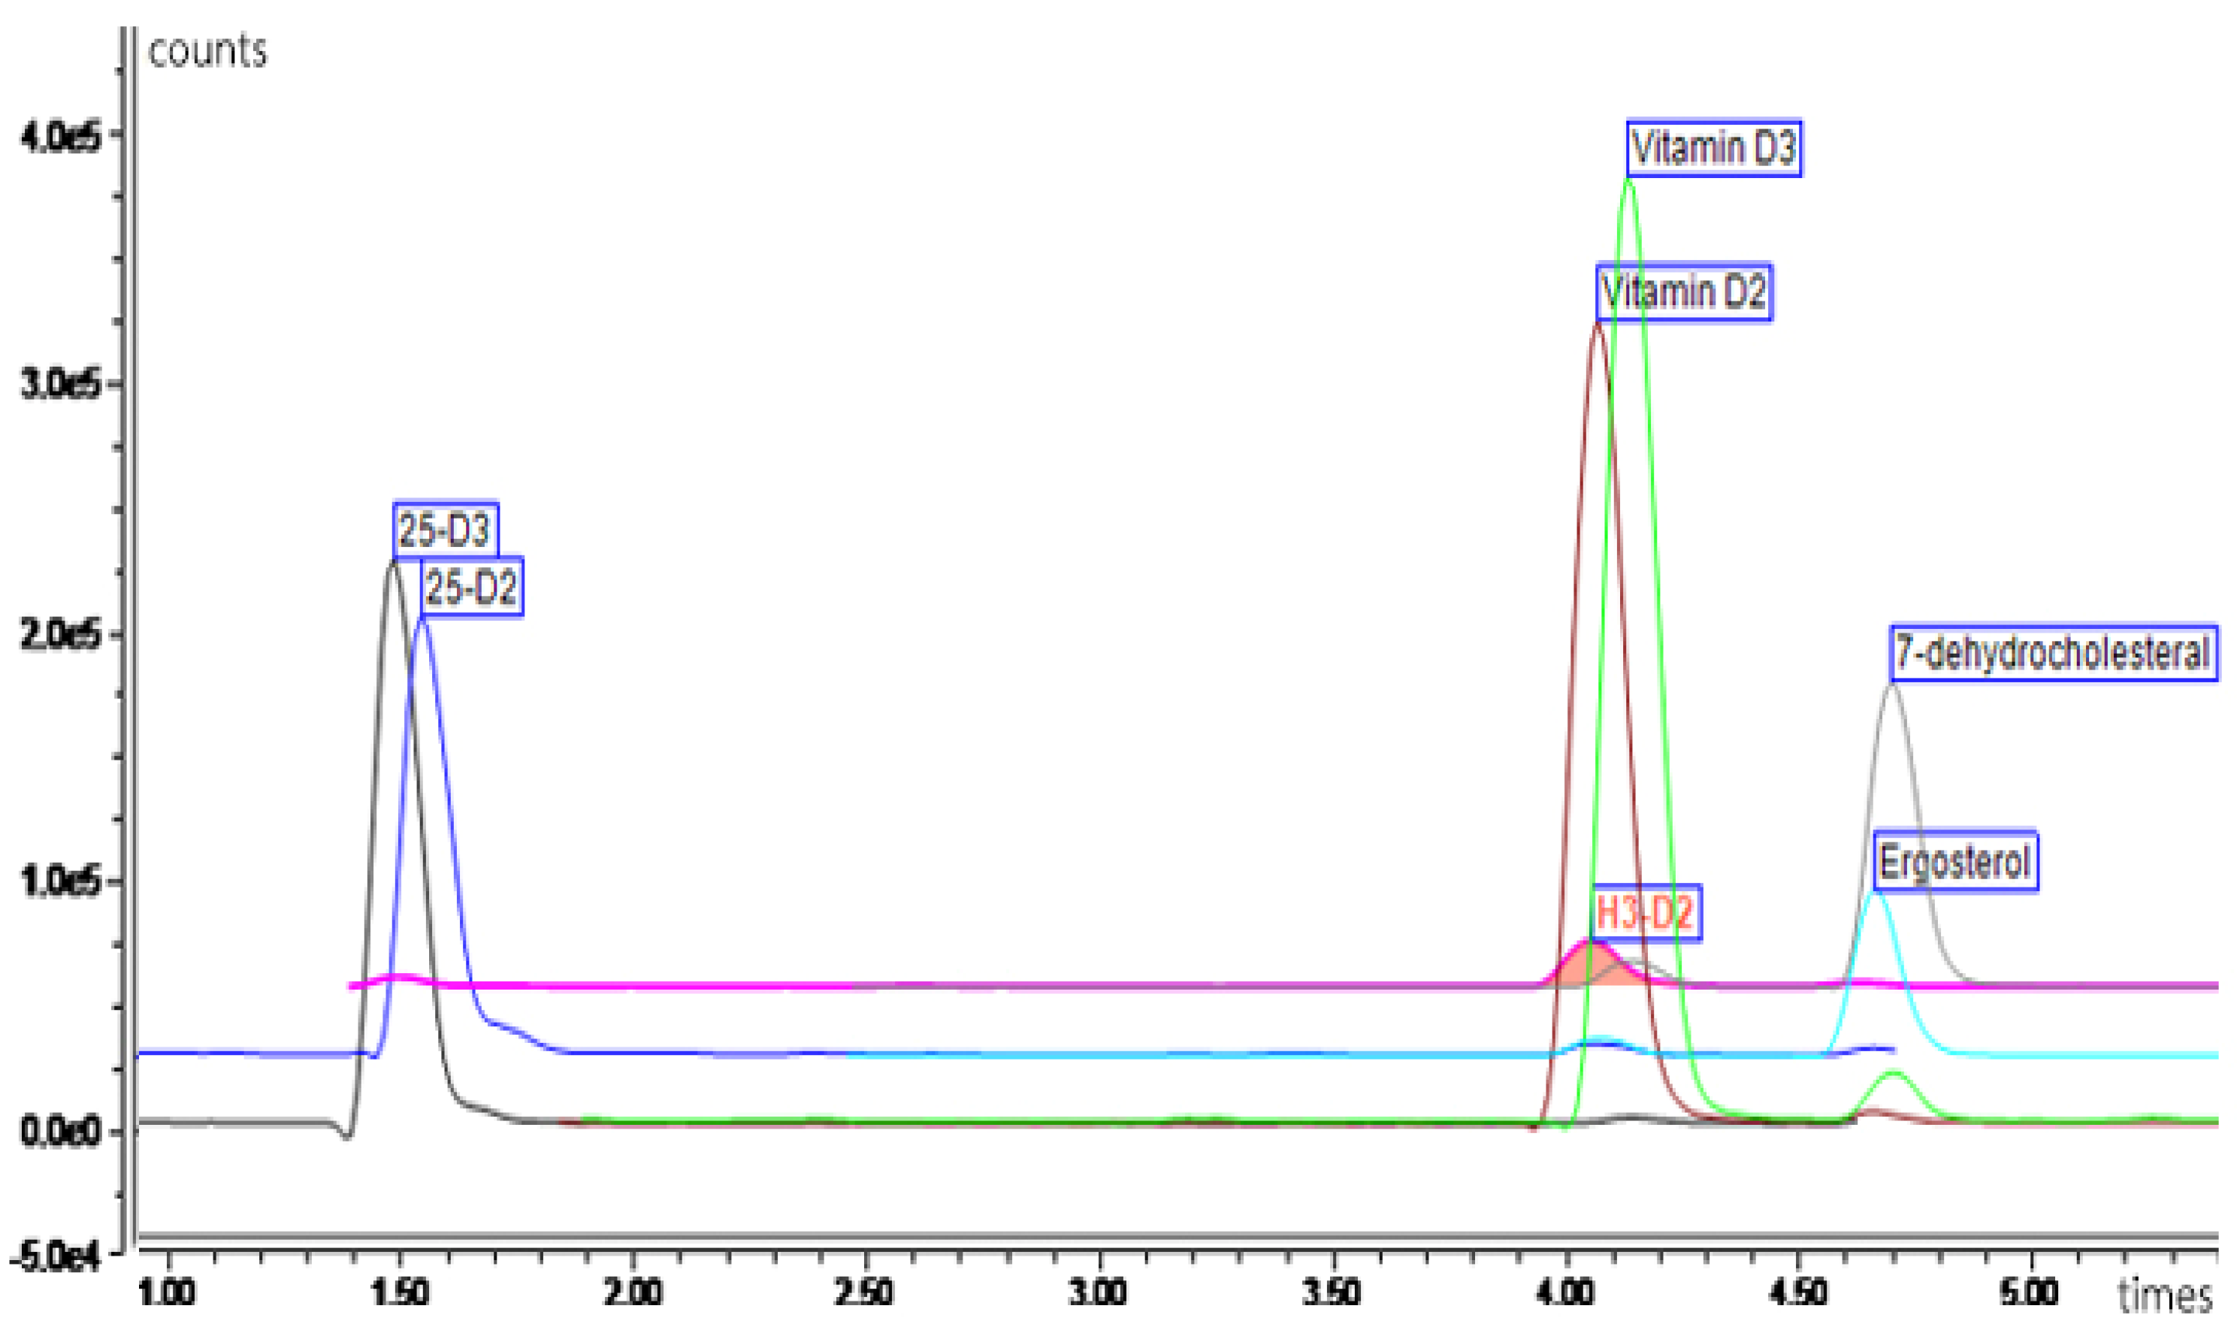Screen dimensions: 2237x1336
Task: Click the gray 7-dehydrocholesteral peak apex
Action: [x=1891, y=686]
